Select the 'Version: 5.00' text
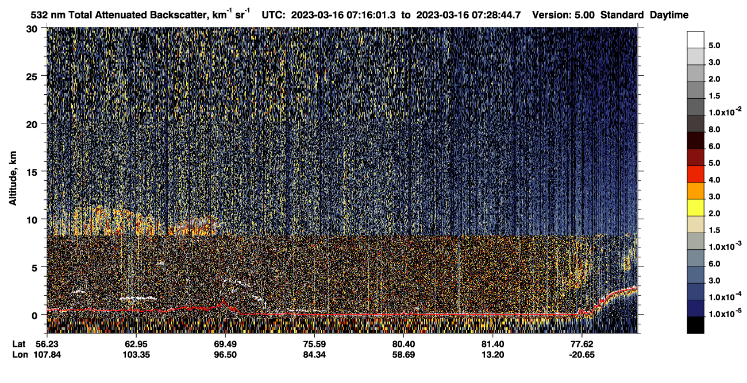The height and width of the screenshot is (383, 747). coord(564,15)
